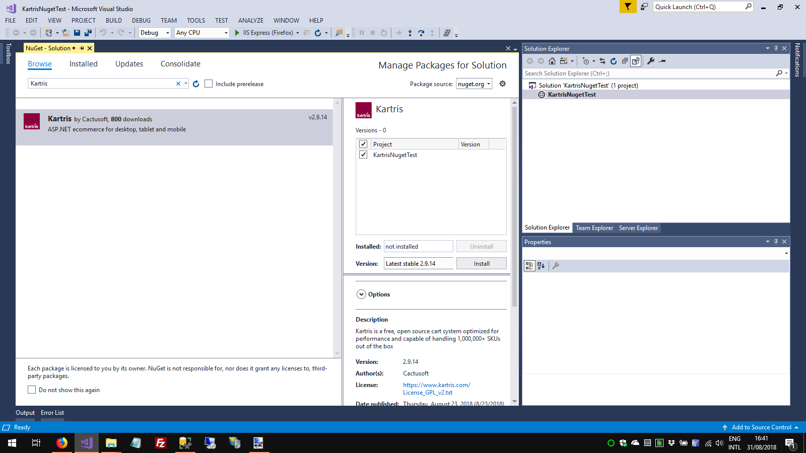Viewport: 806px width, 453px height.
Task: Click the package details vertical scrollbar
Action: (x=514, y=206)
